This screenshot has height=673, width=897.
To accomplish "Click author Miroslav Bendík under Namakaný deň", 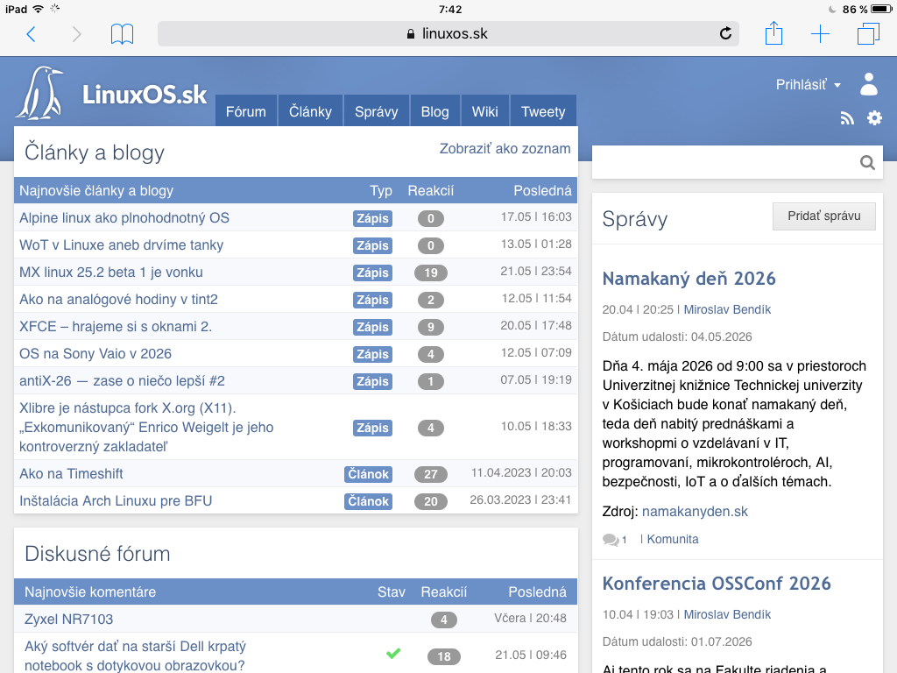I will pos(727,309).
